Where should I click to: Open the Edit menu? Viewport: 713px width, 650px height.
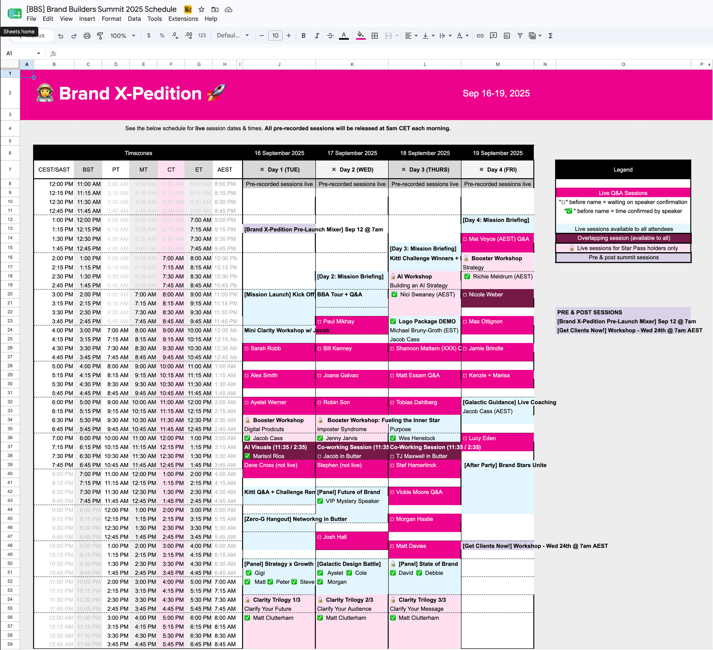(48, 19)
